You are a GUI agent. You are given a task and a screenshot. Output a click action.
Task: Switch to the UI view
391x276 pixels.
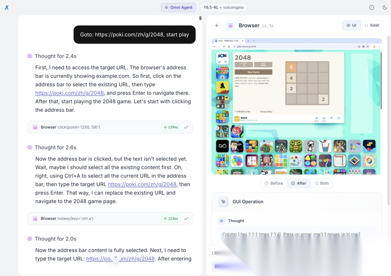(351, 25)
